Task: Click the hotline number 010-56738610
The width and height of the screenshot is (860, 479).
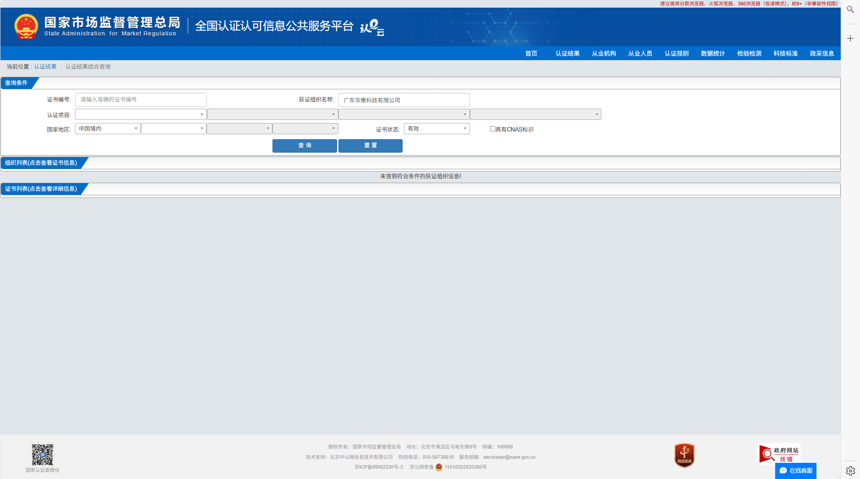Action: 438,457
